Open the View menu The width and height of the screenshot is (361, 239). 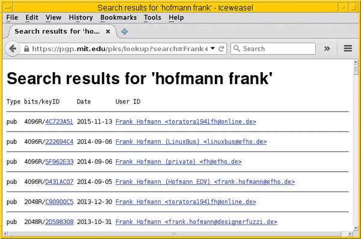click(x=54, y=17)
